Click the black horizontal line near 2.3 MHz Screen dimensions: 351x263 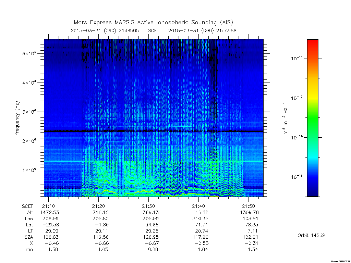pyautogui.click(x=154, y=131)
